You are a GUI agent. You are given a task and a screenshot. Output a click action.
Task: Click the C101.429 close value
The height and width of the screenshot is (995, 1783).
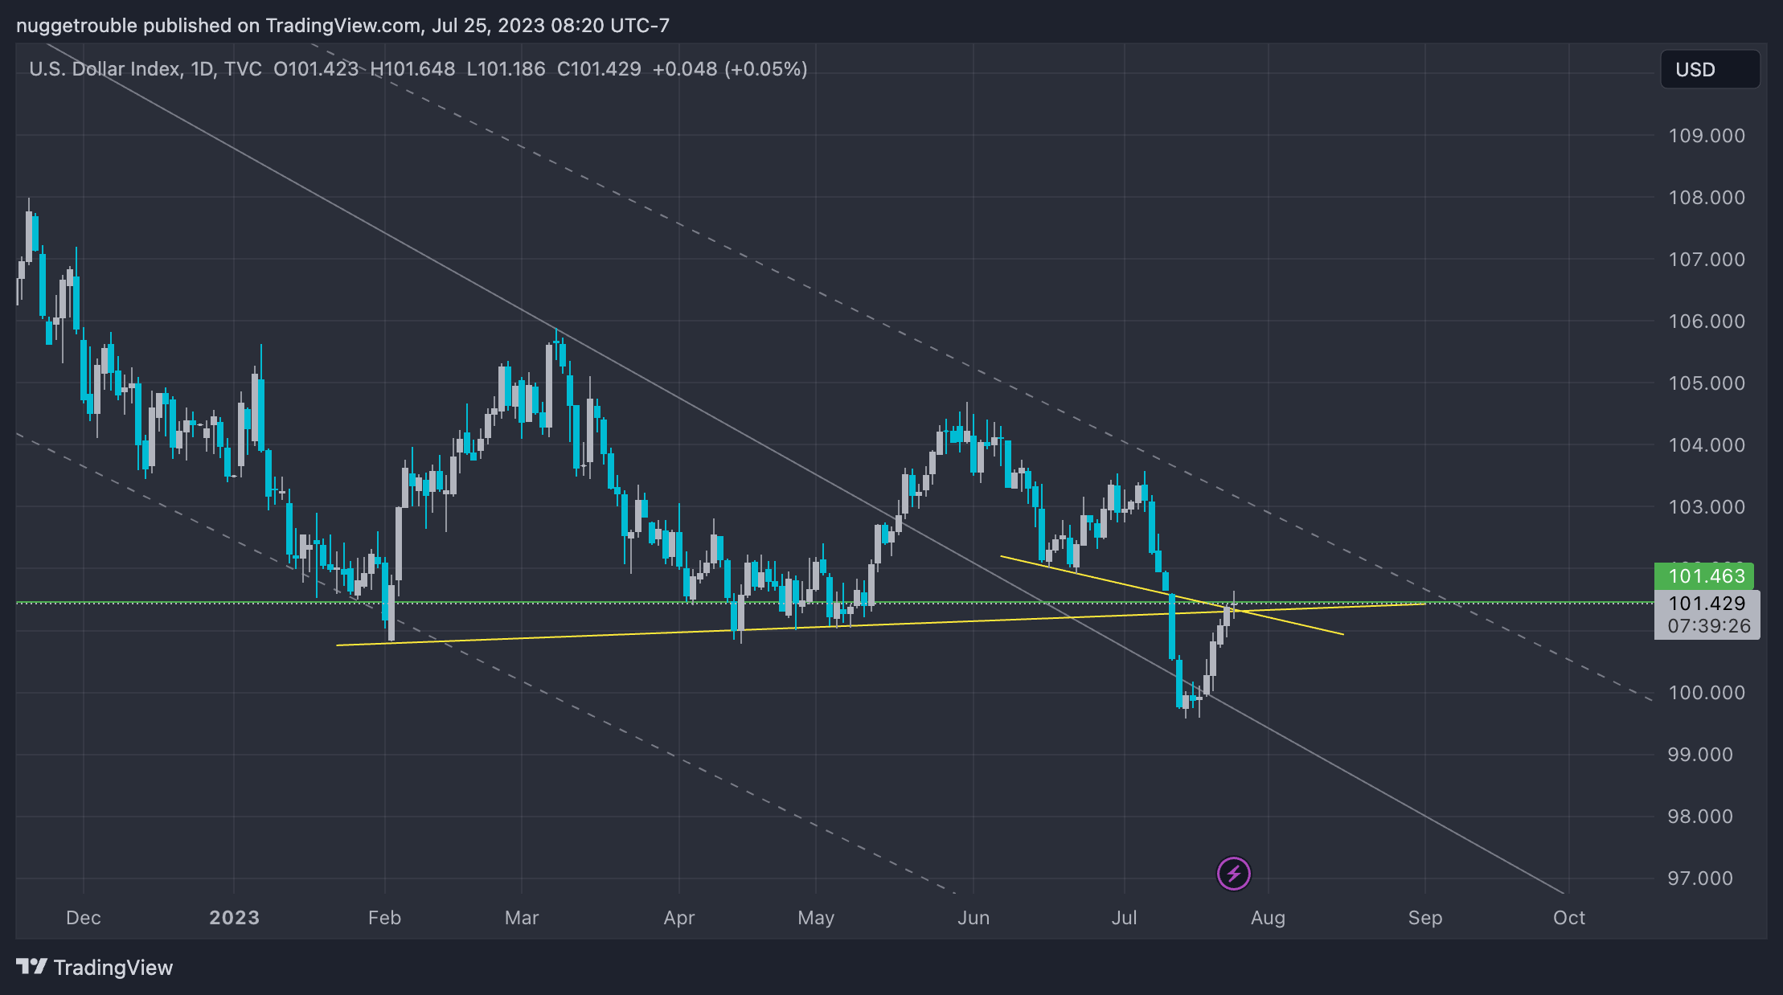coord(599,69)
